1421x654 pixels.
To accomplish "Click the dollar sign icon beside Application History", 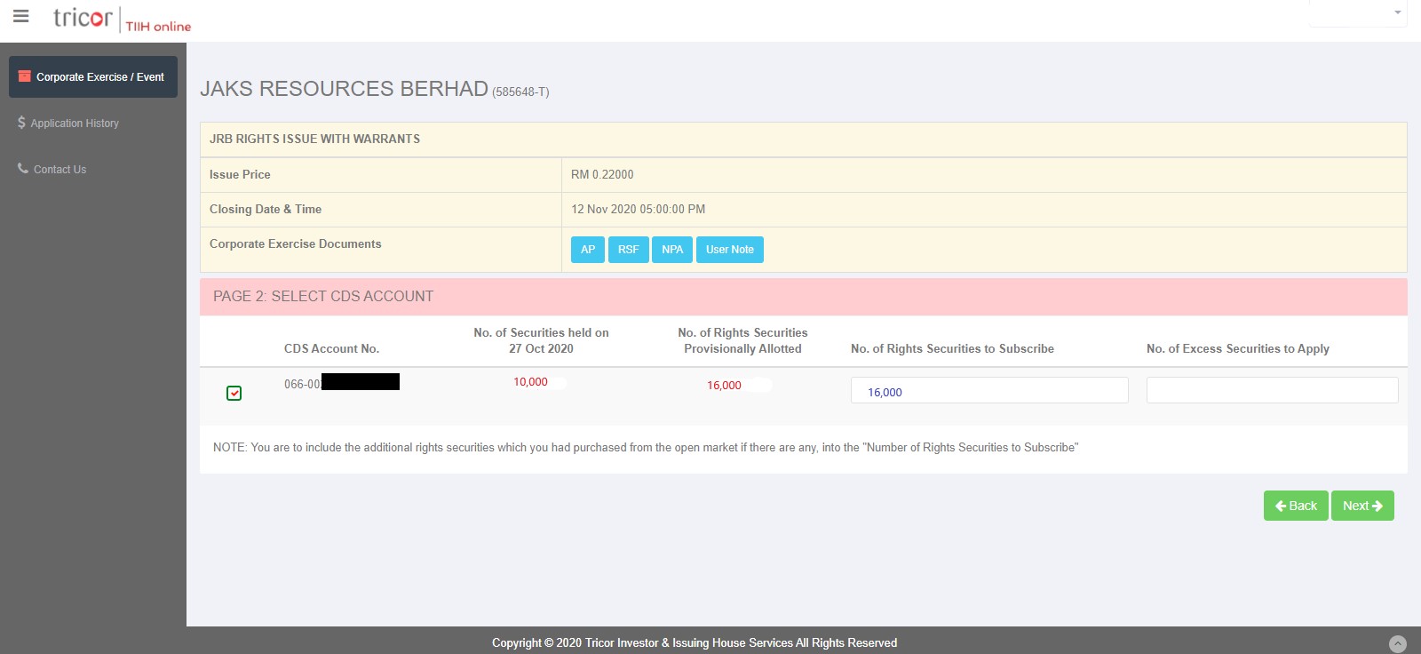I will click(x=21, y=123).
